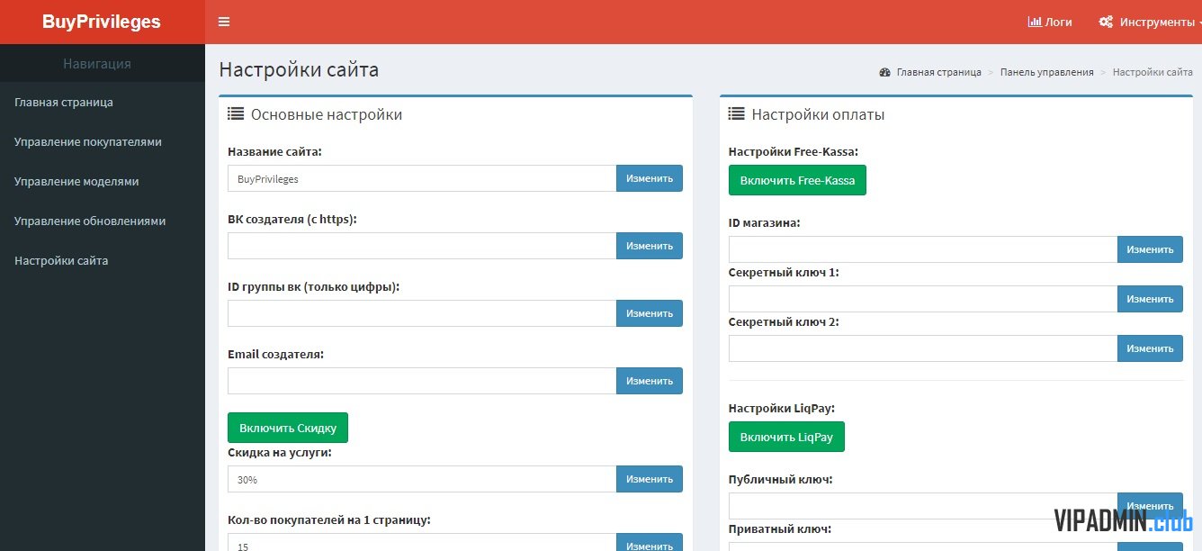Screen dimensions: 1202x551
Task: Click the BuyPrivileges logo
Action: pyautogui.click(x=102, y=22)
